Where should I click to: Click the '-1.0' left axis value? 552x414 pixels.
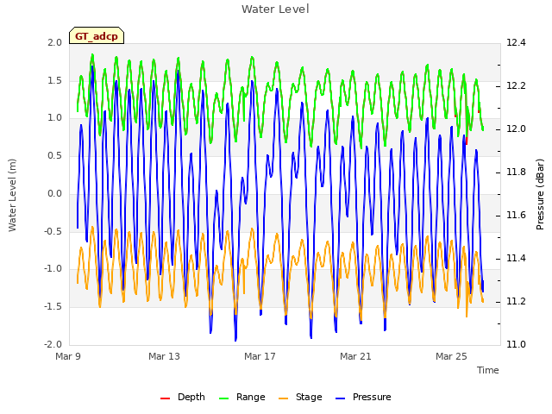point(53,268)
